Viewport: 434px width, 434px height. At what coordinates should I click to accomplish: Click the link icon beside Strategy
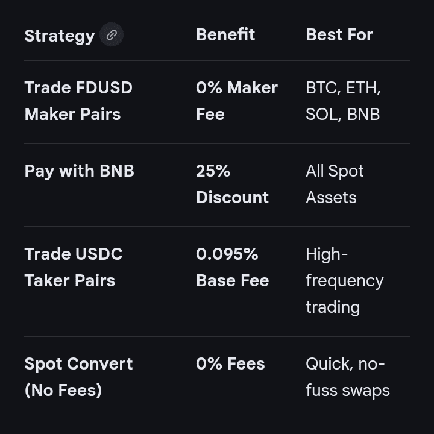point(112,35)
